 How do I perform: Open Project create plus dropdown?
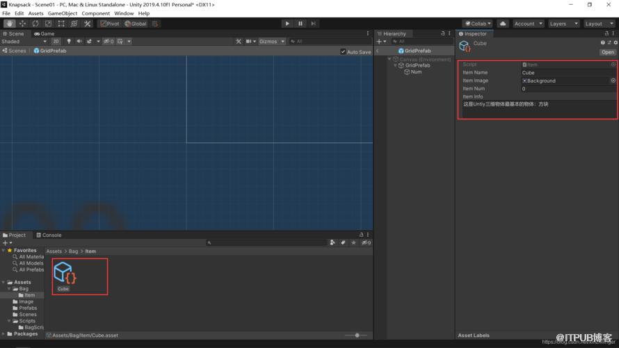(x=7, y=243)
